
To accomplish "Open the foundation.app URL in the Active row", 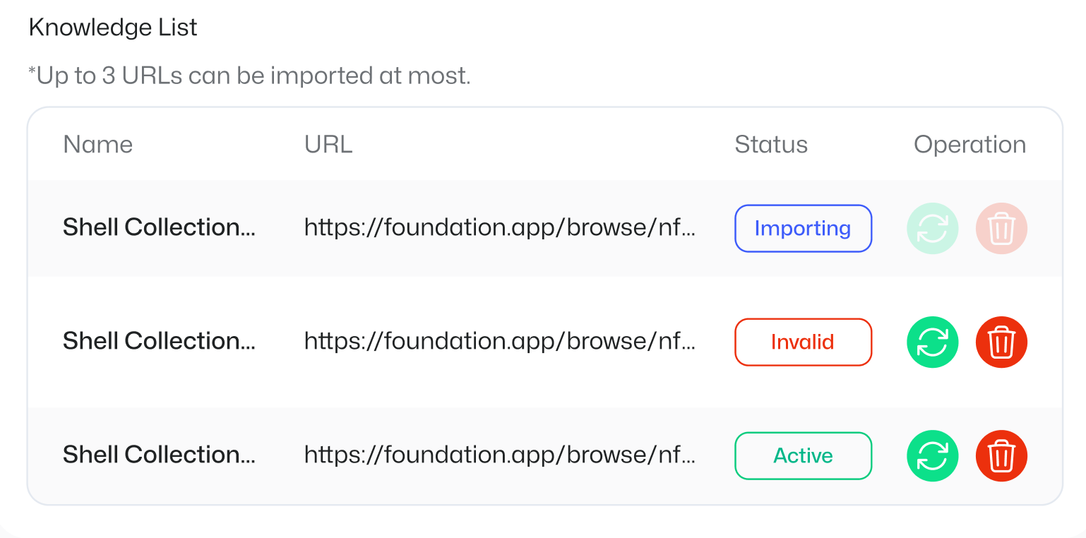I will [x=499, y=455].
